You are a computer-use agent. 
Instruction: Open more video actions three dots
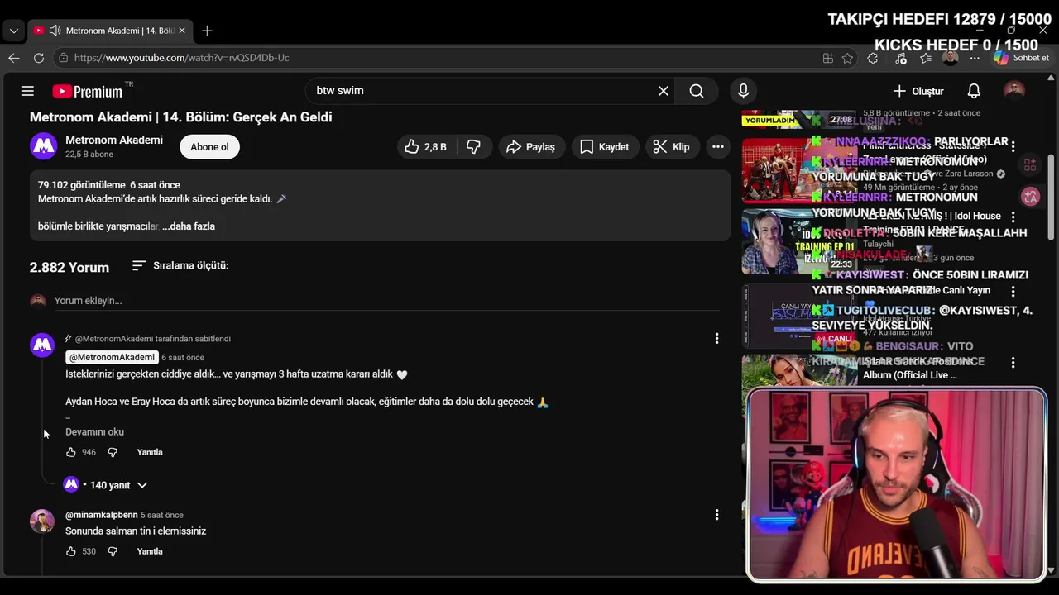(x=718, y=147)
